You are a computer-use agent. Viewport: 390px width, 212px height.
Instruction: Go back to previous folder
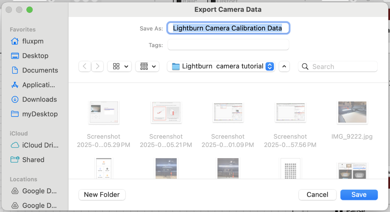pos(85,66)
